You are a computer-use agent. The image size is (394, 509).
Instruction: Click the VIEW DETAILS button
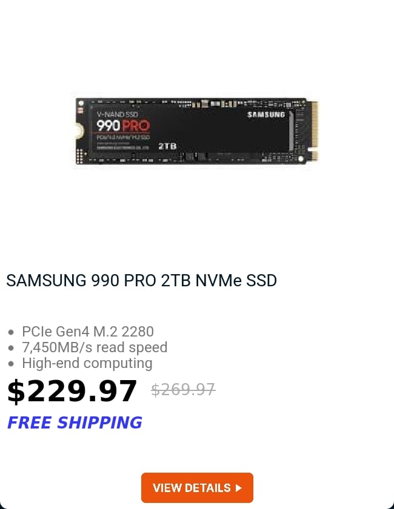coord(197,488)
